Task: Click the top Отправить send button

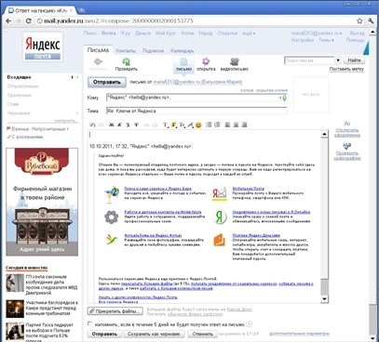Action: [107, 82]
